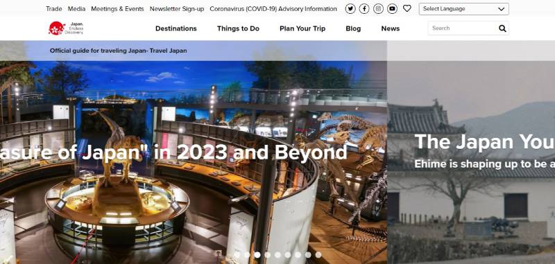Open the Facebook social icon
The height and width of the screenshot is (264, 555).
click(x=364, y=9)
